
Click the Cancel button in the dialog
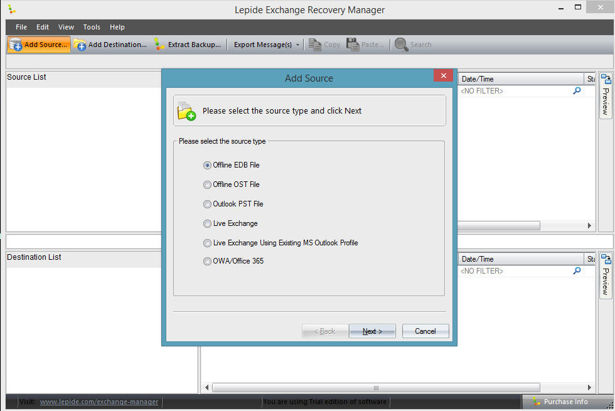[425, 331]
